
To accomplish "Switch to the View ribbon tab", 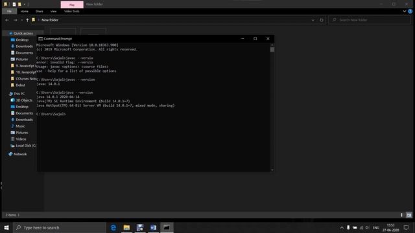I will [x=53, y=12].
